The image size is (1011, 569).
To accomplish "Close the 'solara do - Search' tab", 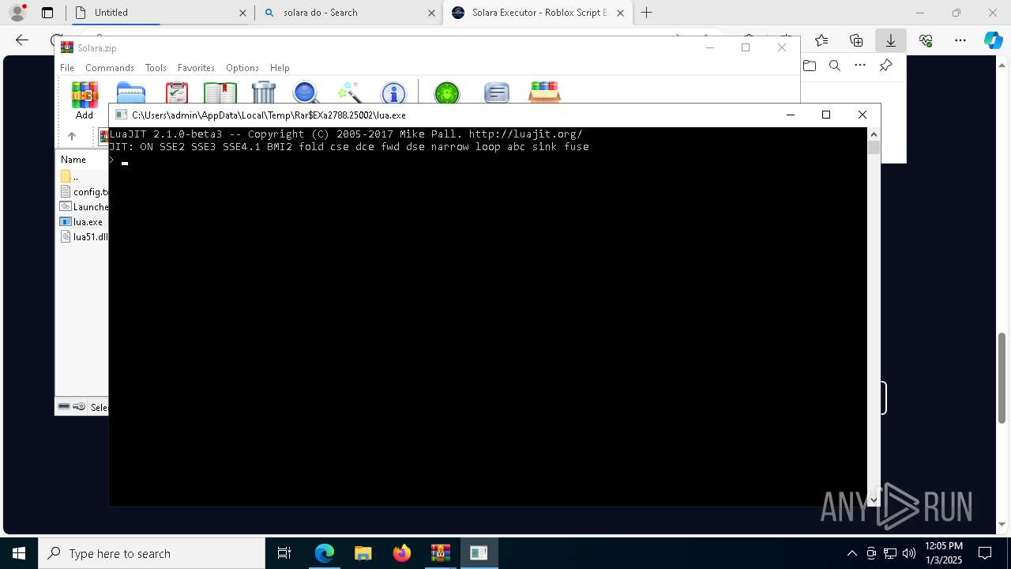I will pos(431,13).
